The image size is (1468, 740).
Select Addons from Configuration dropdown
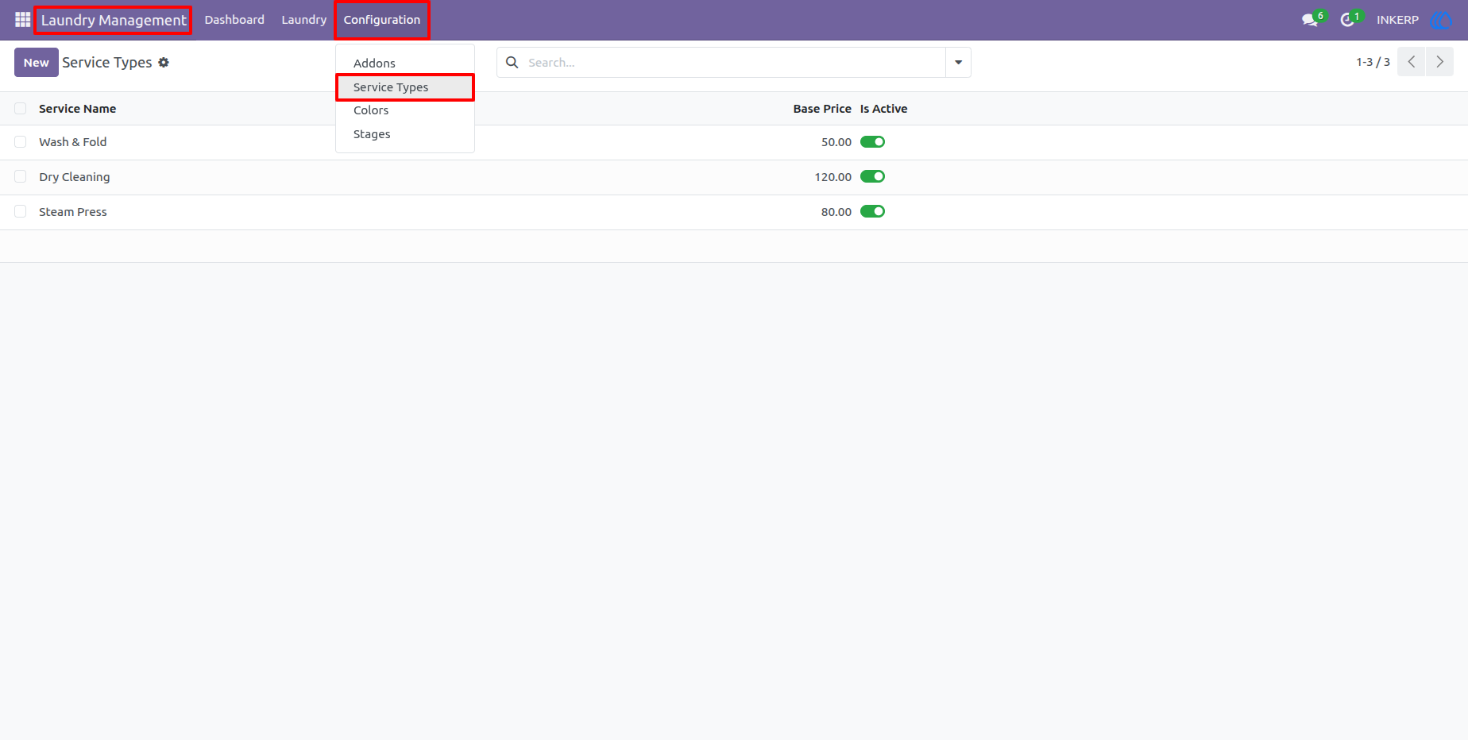405,63
